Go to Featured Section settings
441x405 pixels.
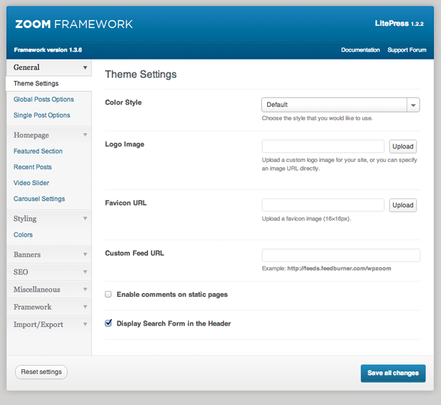point(38,151)
